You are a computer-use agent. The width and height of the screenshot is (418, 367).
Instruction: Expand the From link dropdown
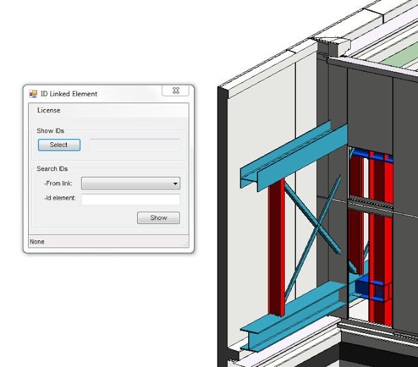131,183
